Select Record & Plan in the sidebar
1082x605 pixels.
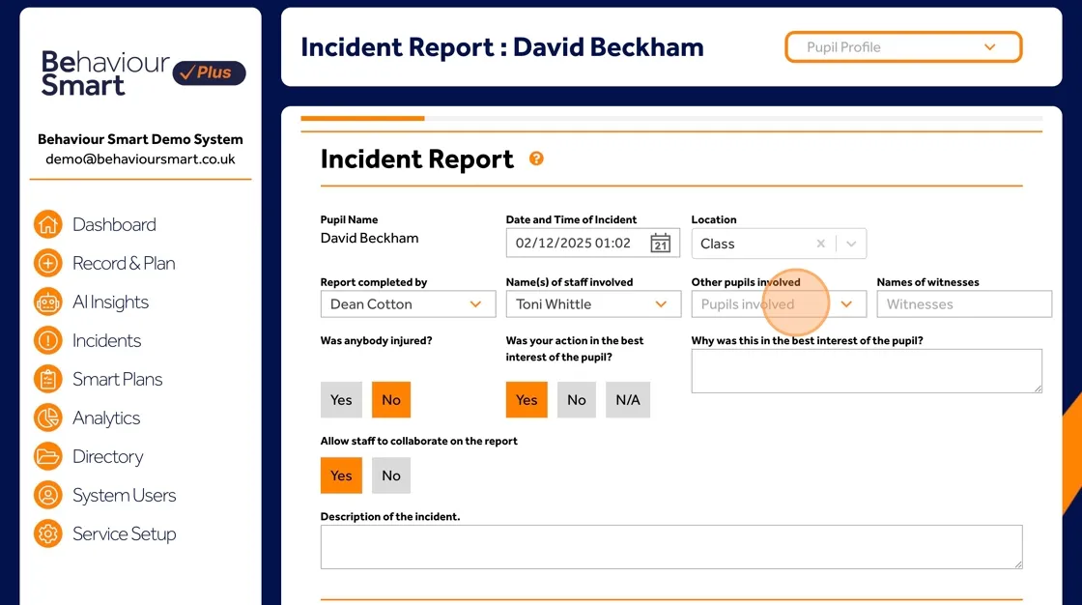pyautogui.click(x=124, y=263)
